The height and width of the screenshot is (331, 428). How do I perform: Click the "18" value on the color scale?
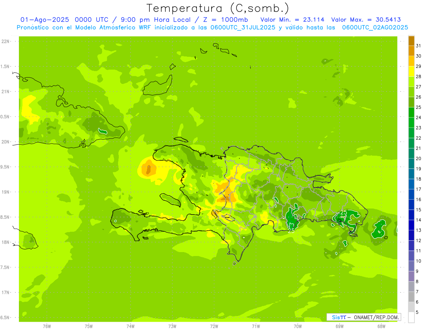click(419, 179)
